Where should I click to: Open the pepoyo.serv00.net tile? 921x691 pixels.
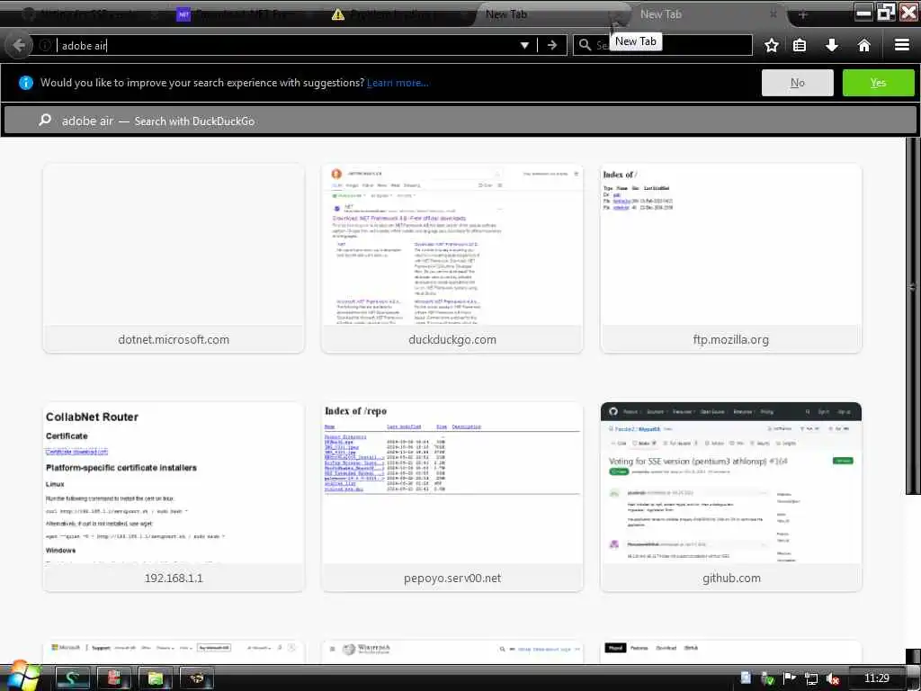tap(452, 497)
